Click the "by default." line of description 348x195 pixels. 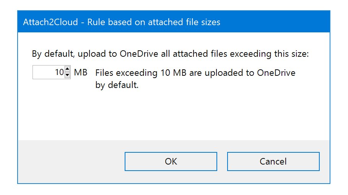(117, 85)
